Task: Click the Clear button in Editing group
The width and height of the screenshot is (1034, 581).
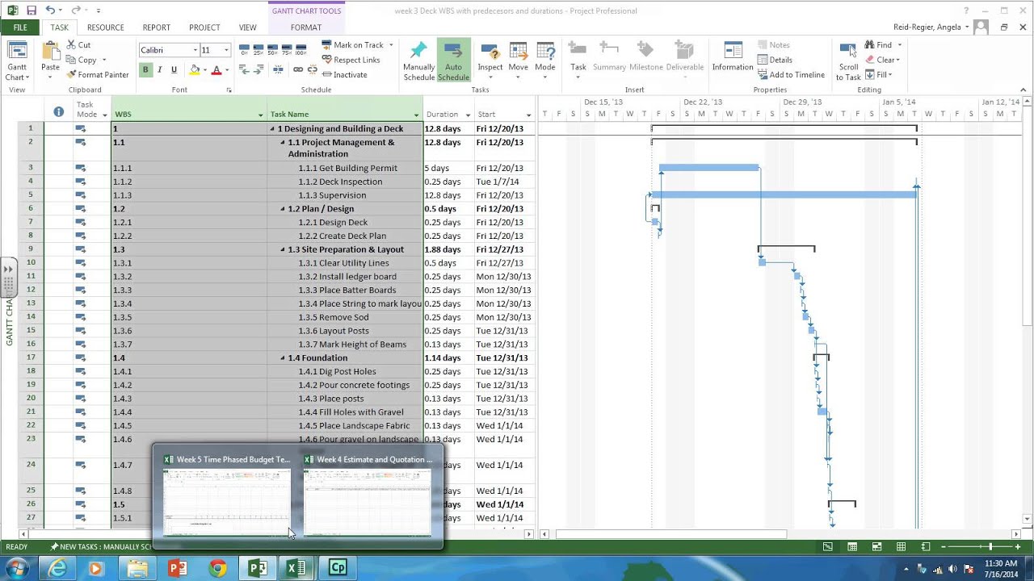Action: click(x=882, y=60)
